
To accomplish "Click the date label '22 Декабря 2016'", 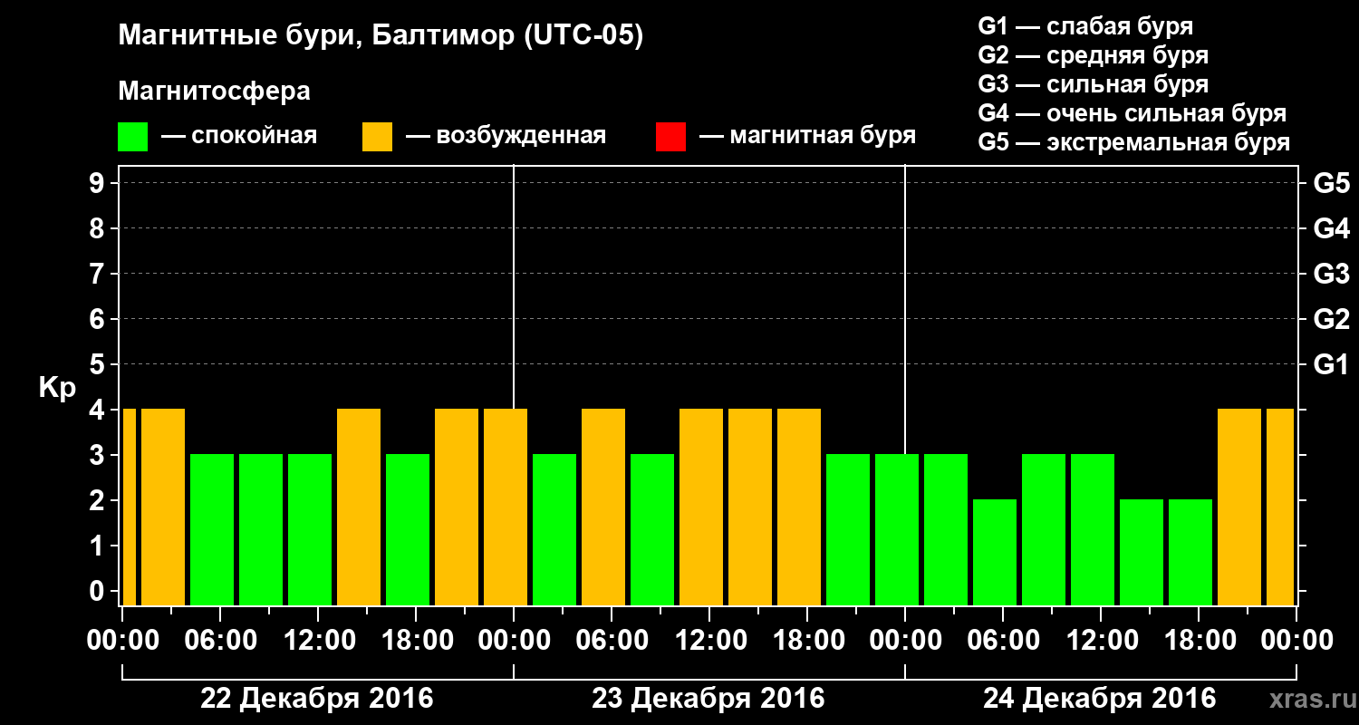I will pyautogui.click(x=317, y=699).
